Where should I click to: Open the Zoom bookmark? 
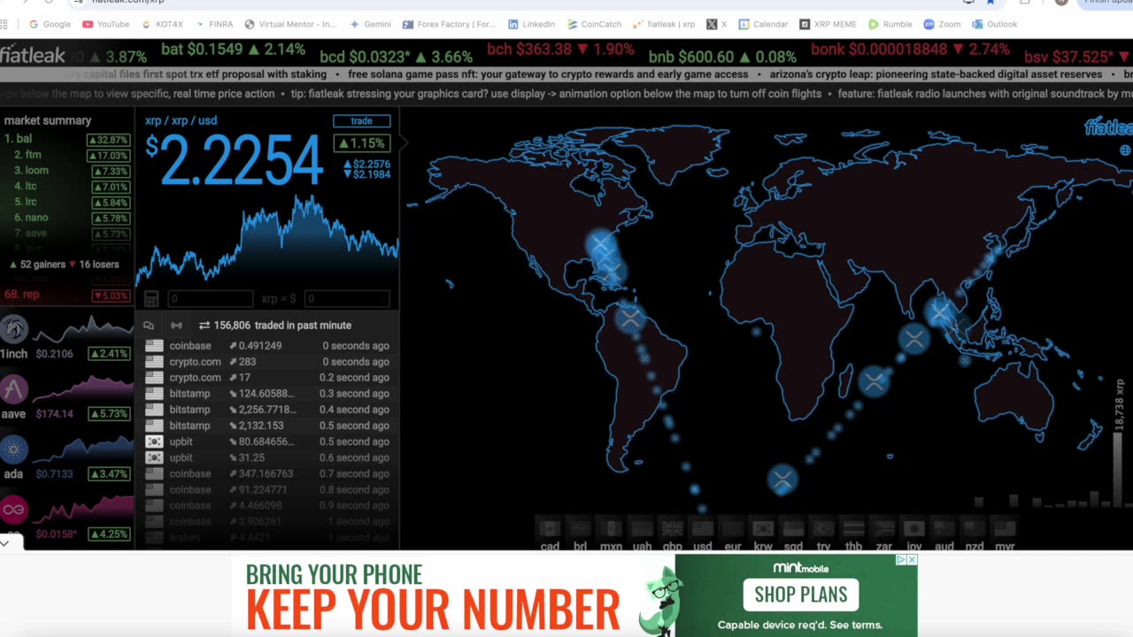coord(942,24)
